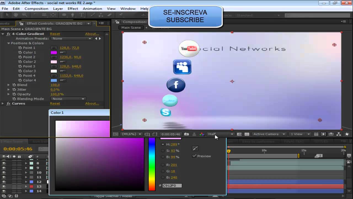Select the Eraser tool
Screen dimensions: 353x199
click(x=109, y=15)
